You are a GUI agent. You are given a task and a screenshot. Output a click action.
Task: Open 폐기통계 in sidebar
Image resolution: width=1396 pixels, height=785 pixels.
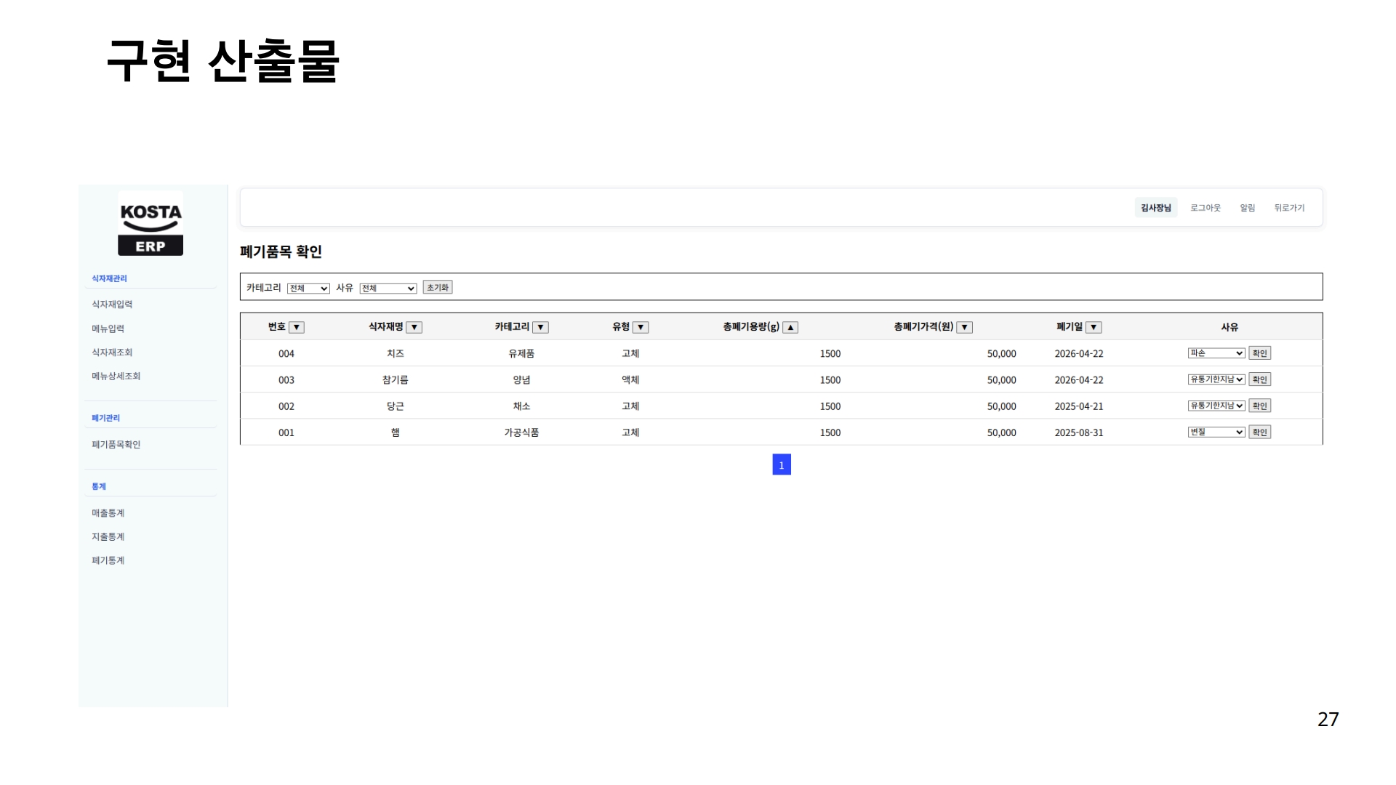point(108,560)
